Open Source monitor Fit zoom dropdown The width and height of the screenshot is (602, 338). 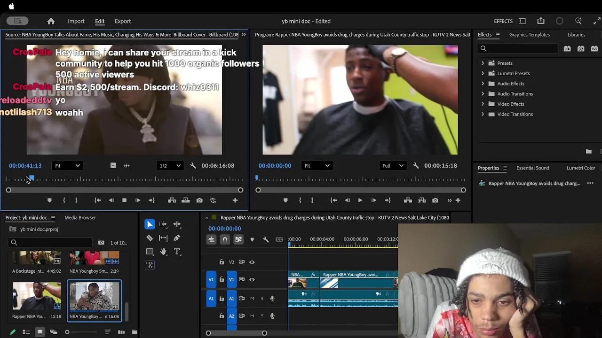click(x=67, y=166)
